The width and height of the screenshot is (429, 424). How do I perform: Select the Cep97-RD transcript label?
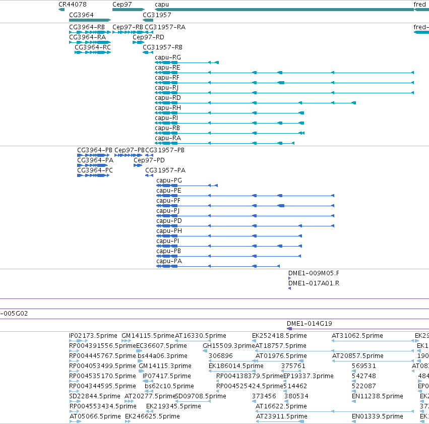(148, 37)
